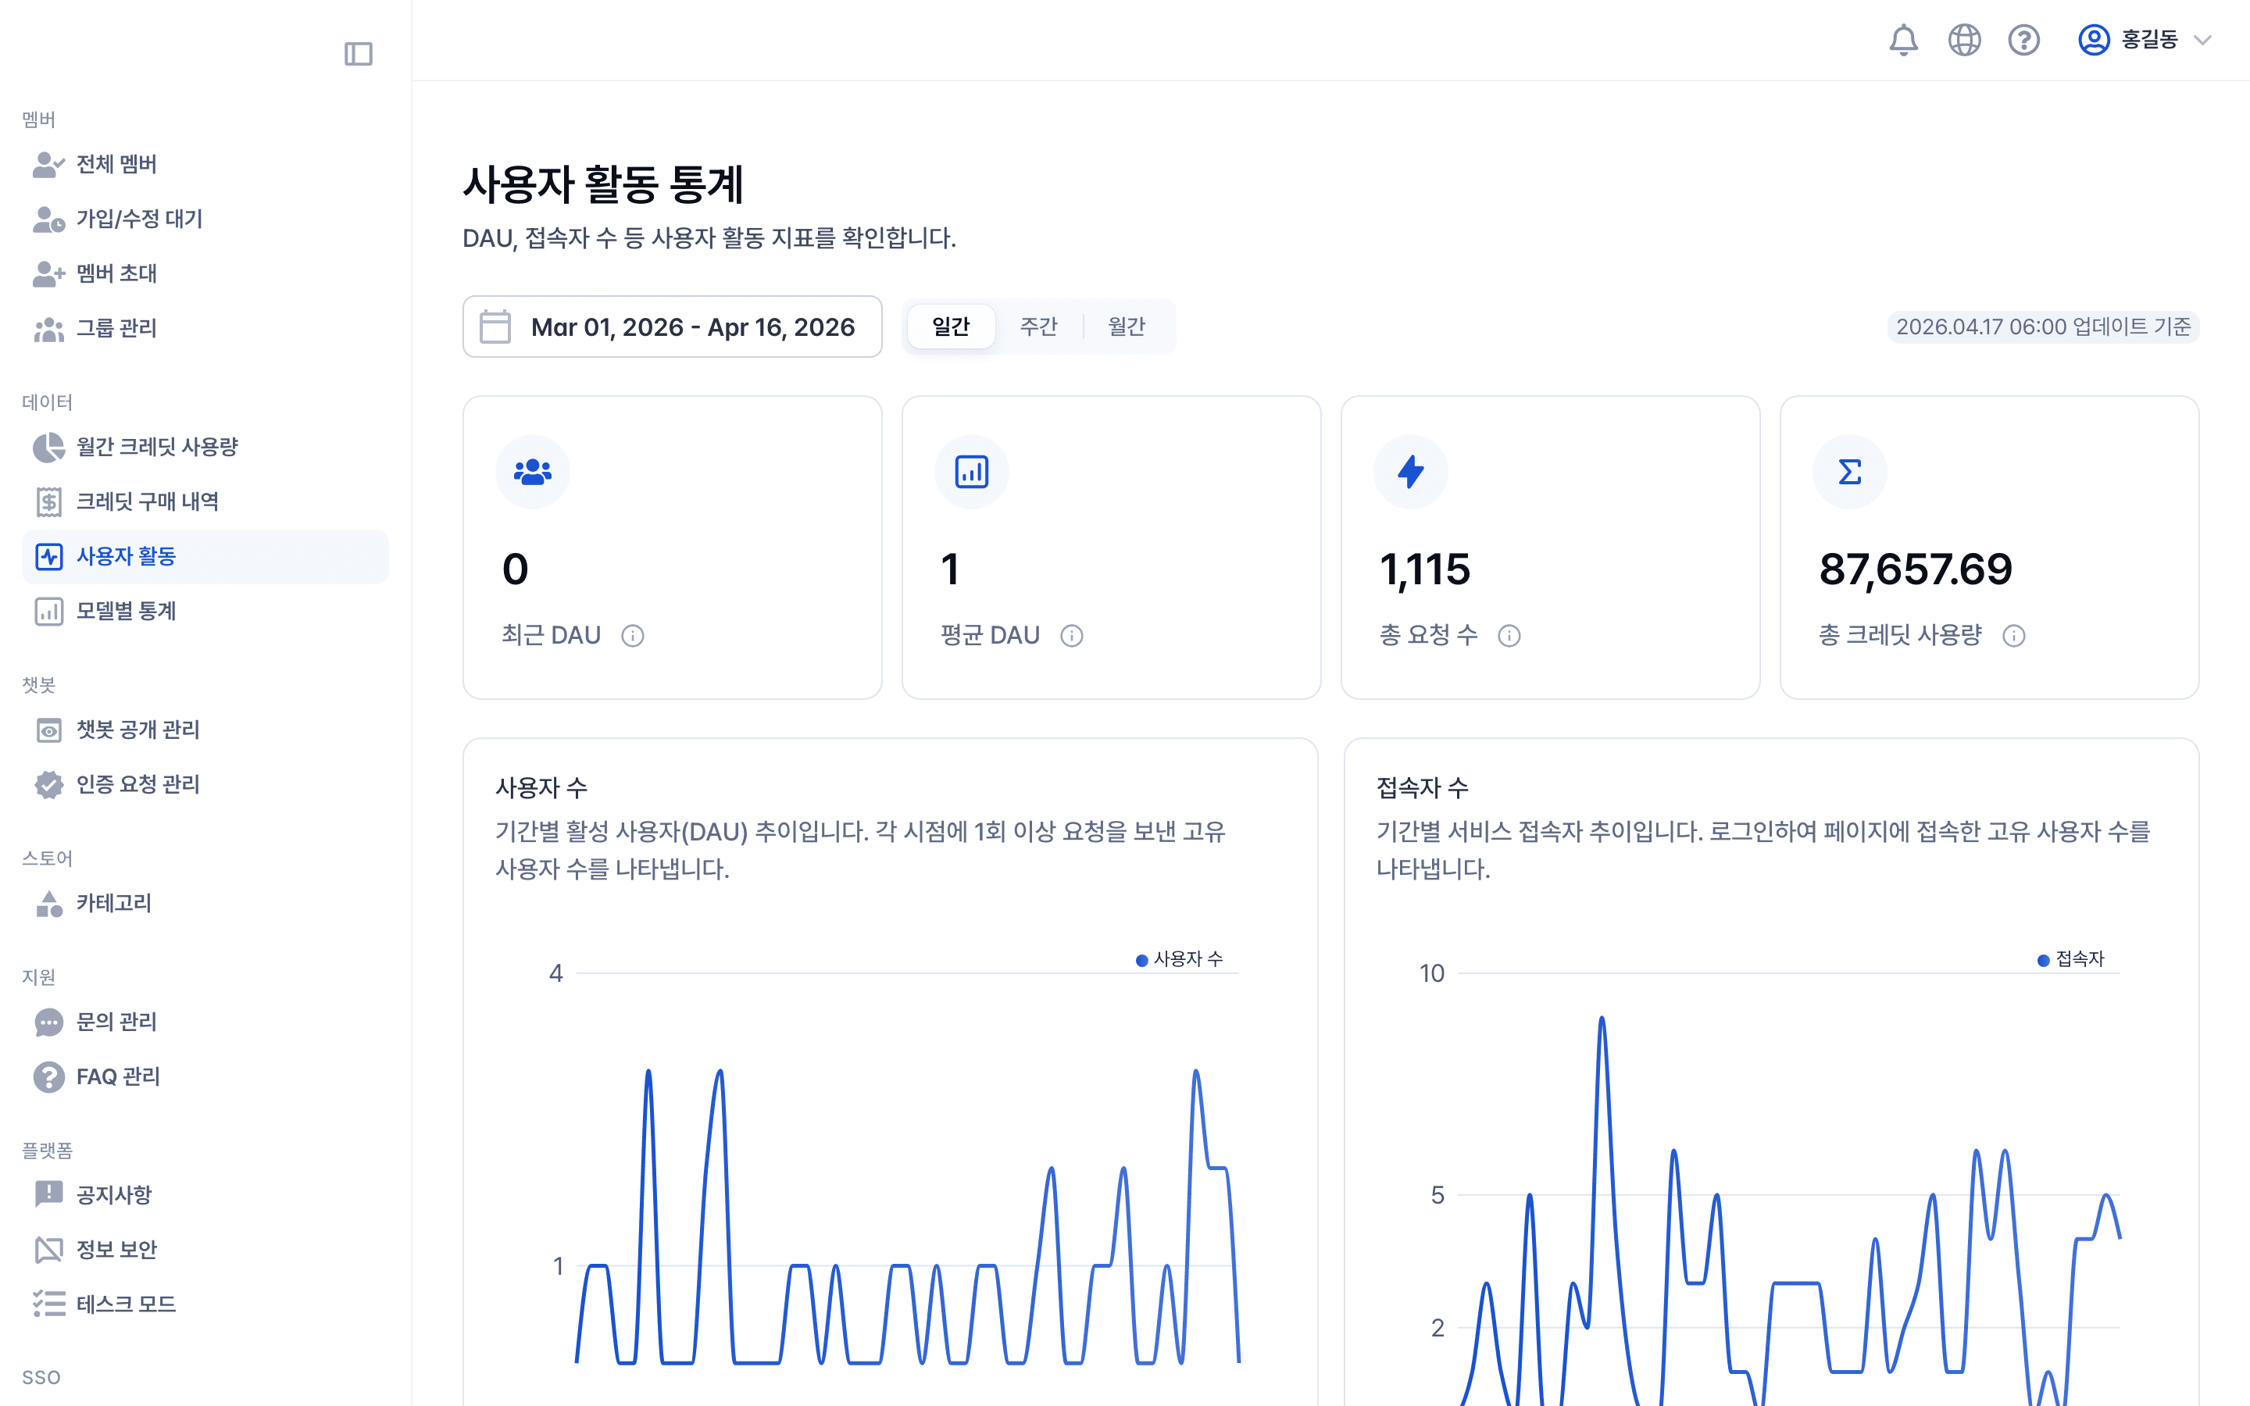Select the 월간 크레딧 사용량 pie chart icon
2250x1406 pixels.
[49, 446]
